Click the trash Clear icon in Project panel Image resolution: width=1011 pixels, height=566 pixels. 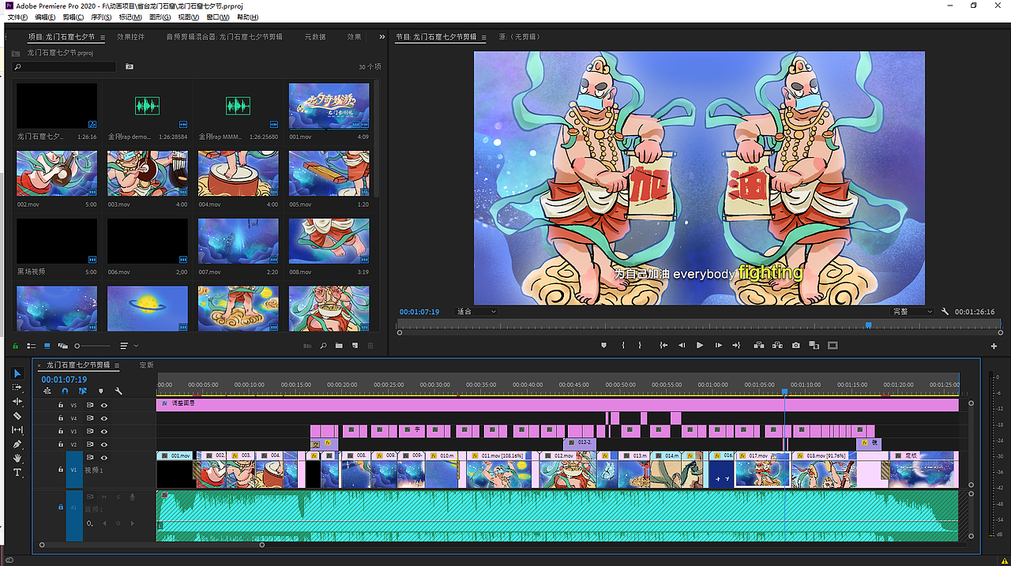point(370,346)
